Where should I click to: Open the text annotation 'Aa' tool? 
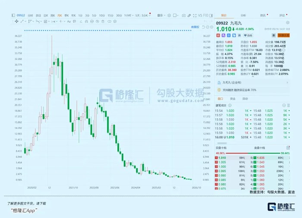coord(69,22)
